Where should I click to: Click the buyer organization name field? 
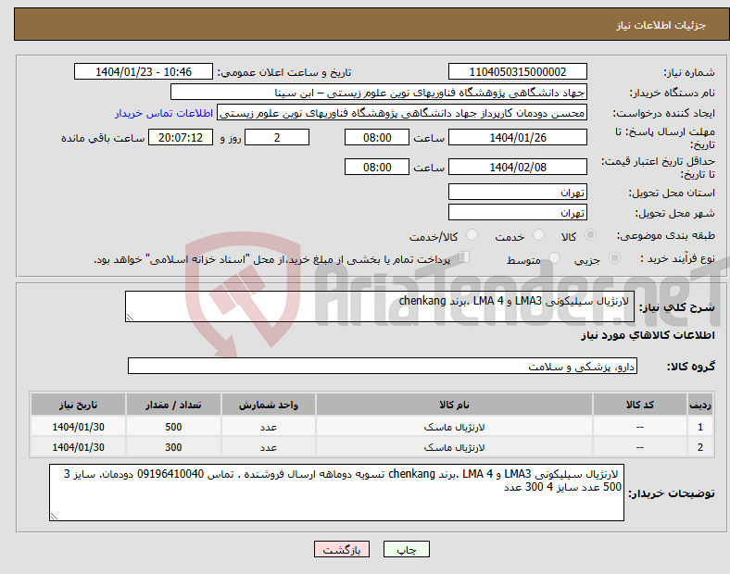coord(379,92)
